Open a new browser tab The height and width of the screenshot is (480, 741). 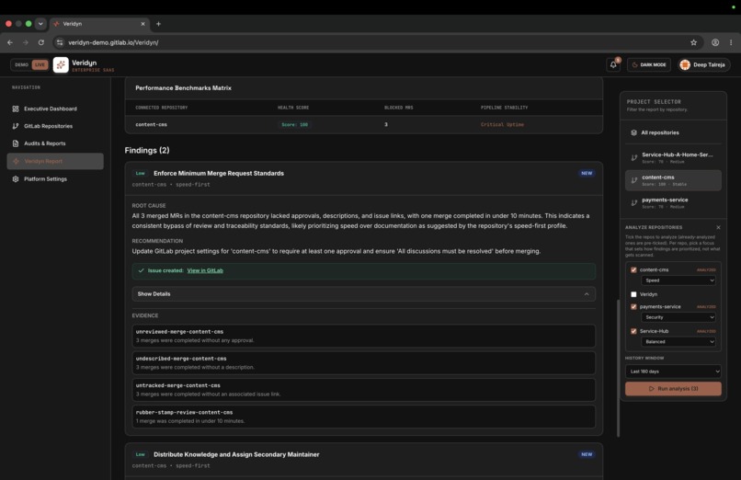pyautogui.click(x=158, y=24)
